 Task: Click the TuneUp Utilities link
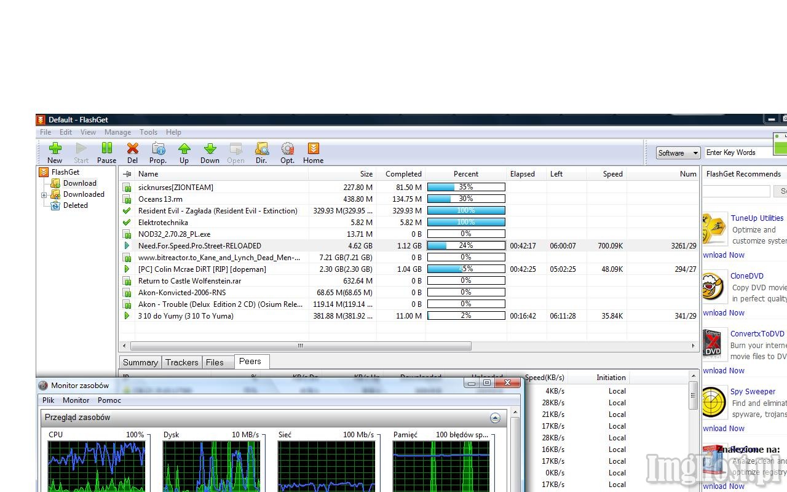757,218
